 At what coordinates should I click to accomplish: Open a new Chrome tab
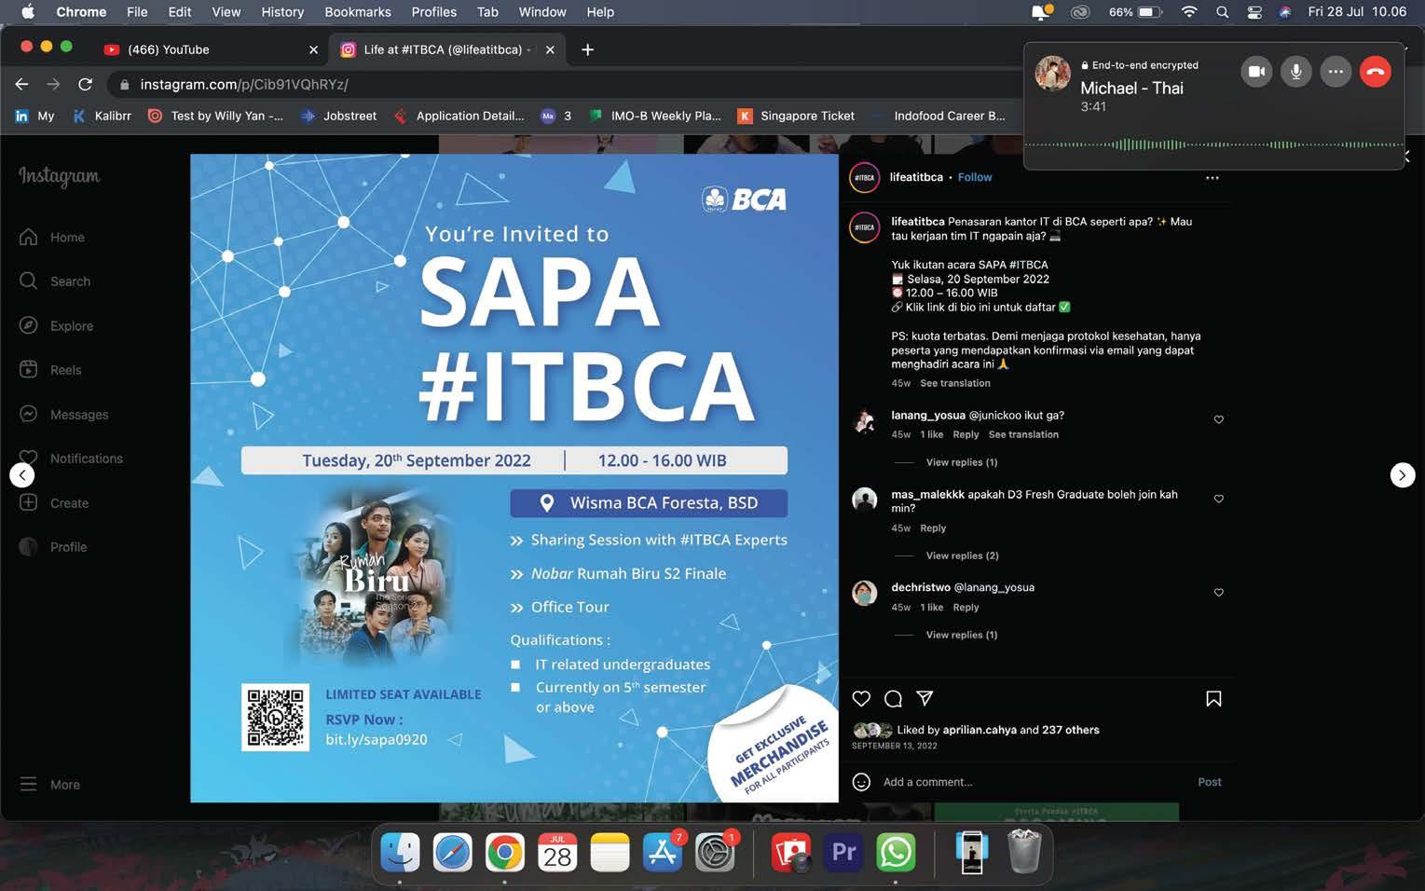coord(587,49)
